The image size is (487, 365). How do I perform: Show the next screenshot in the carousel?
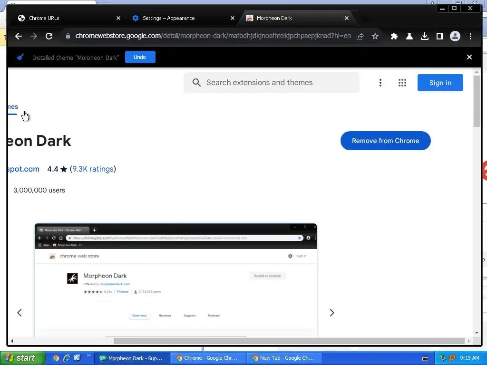(x=331, y=313)
